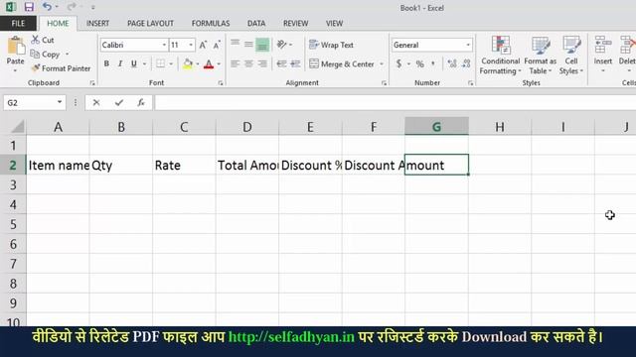
Task: Open Cell Styles gallery
Action: tap(571, 56)
